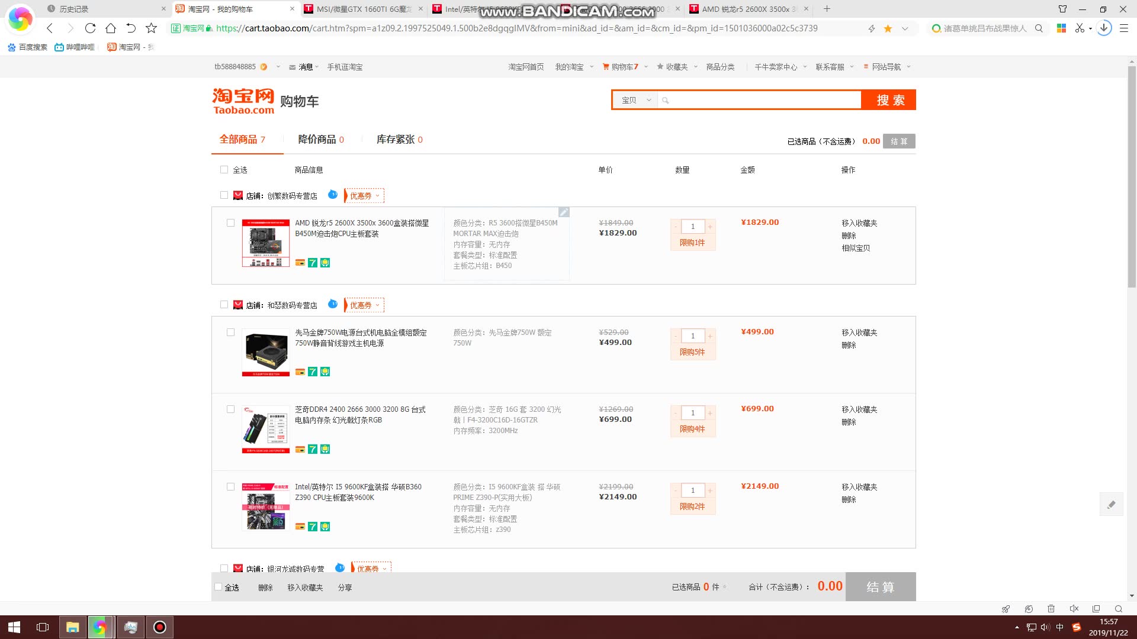Delete the 先马金牌750W item via 删除
Screen dimensions: 1137x639
click(x=849, y=345)
